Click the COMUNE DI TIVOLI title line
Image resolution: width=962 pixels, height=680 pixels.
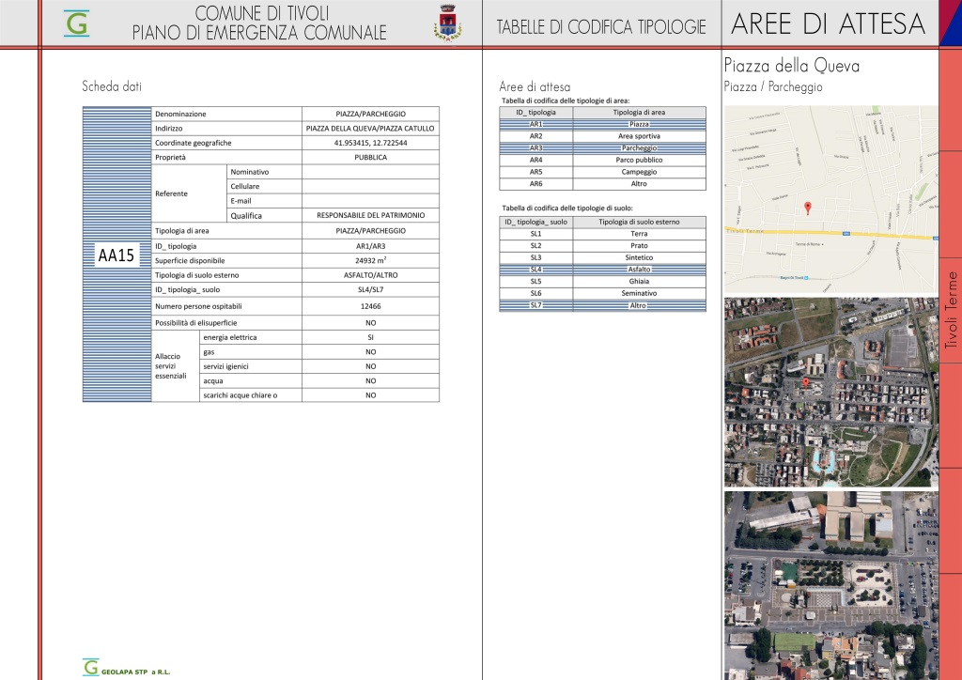[262, 13]
